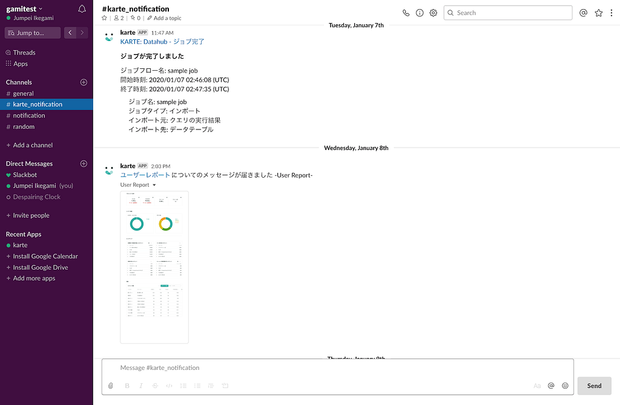620x405 pixels.
Task: Open gamitest workspace menu
Action: click(x=24, y=8)
